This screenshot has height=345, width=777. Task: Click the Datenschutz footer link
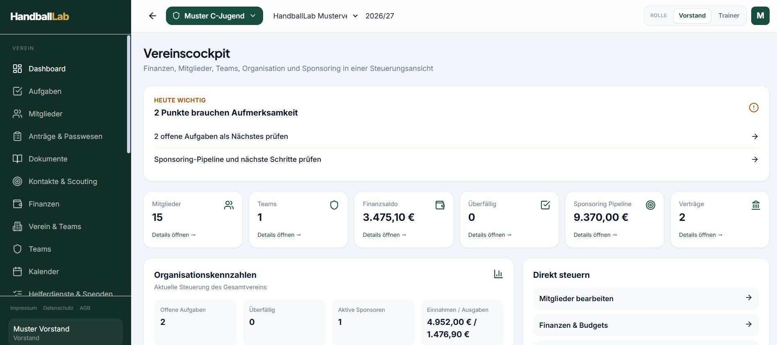(58, 308)
